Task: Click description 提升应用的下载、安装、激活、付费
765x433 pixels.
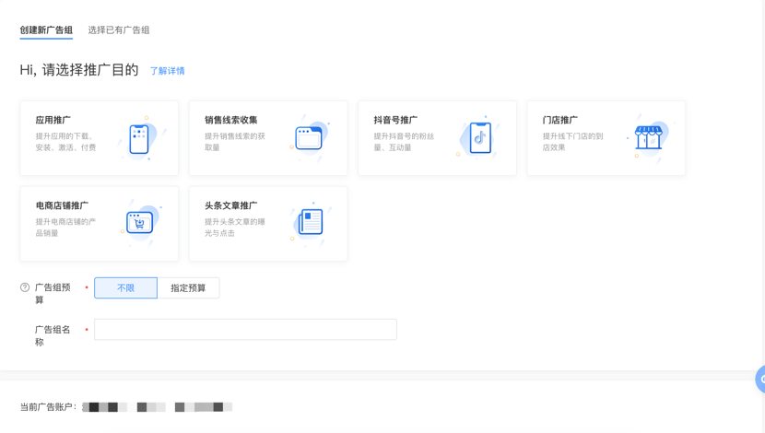Action: click(65, 142)
